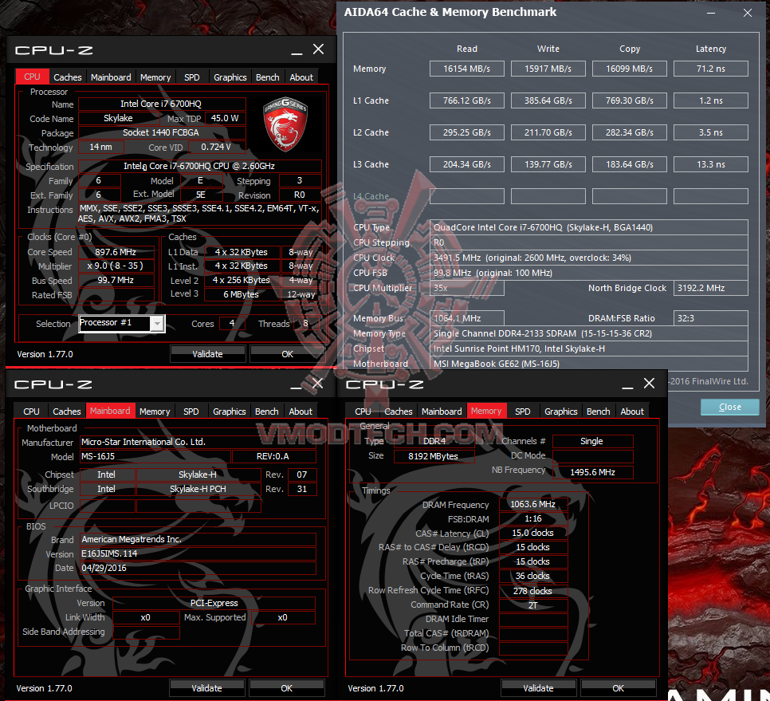Click the L2 Cache Copy 282.34 GB/s field
Image resolution: width=770 pixels, height=701 pixels.
pyautogui.click(x=630, y=132)
